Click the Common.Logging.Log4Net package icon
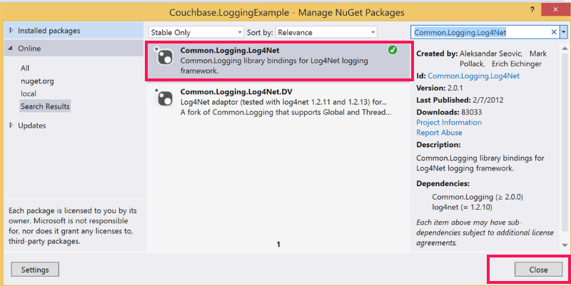571x286 pixels. coord(165,58)
